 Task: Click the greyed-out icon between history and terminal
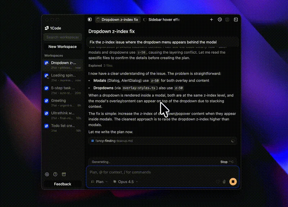(228, 19)
